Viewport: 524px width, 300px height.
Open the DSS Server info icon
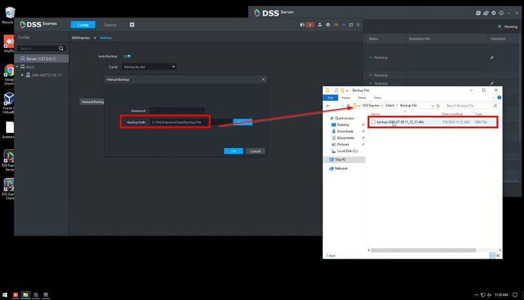pyautogui.click(x=501, y=13)
